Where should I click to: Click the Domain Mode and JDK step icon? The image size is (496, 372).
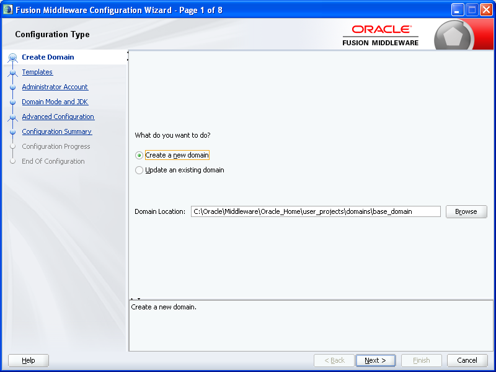[x=13, y=102]
